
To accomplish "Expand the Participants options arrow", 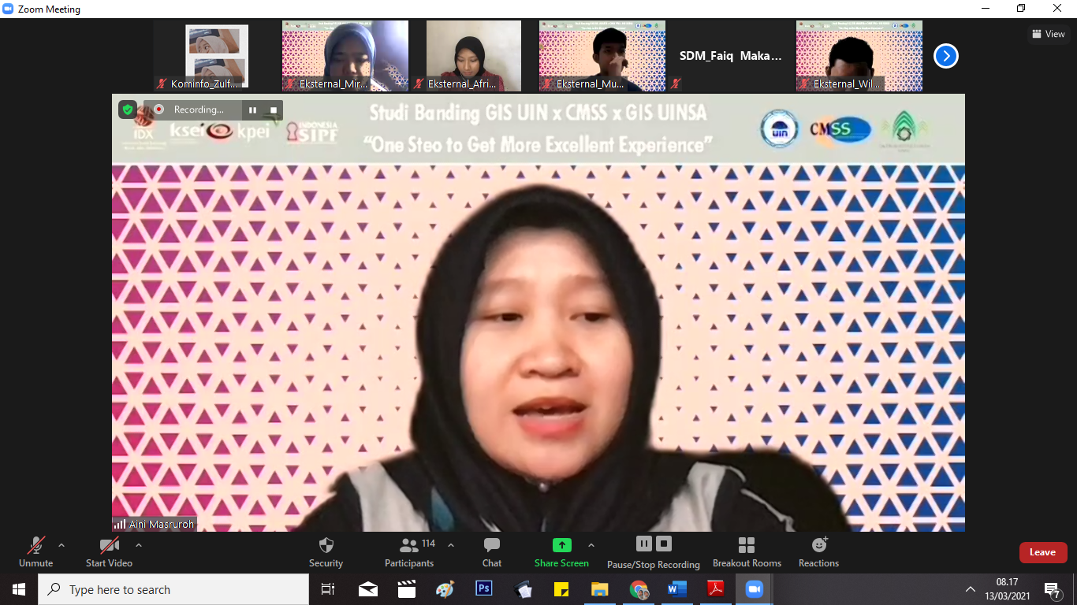I will pos(451,545).
